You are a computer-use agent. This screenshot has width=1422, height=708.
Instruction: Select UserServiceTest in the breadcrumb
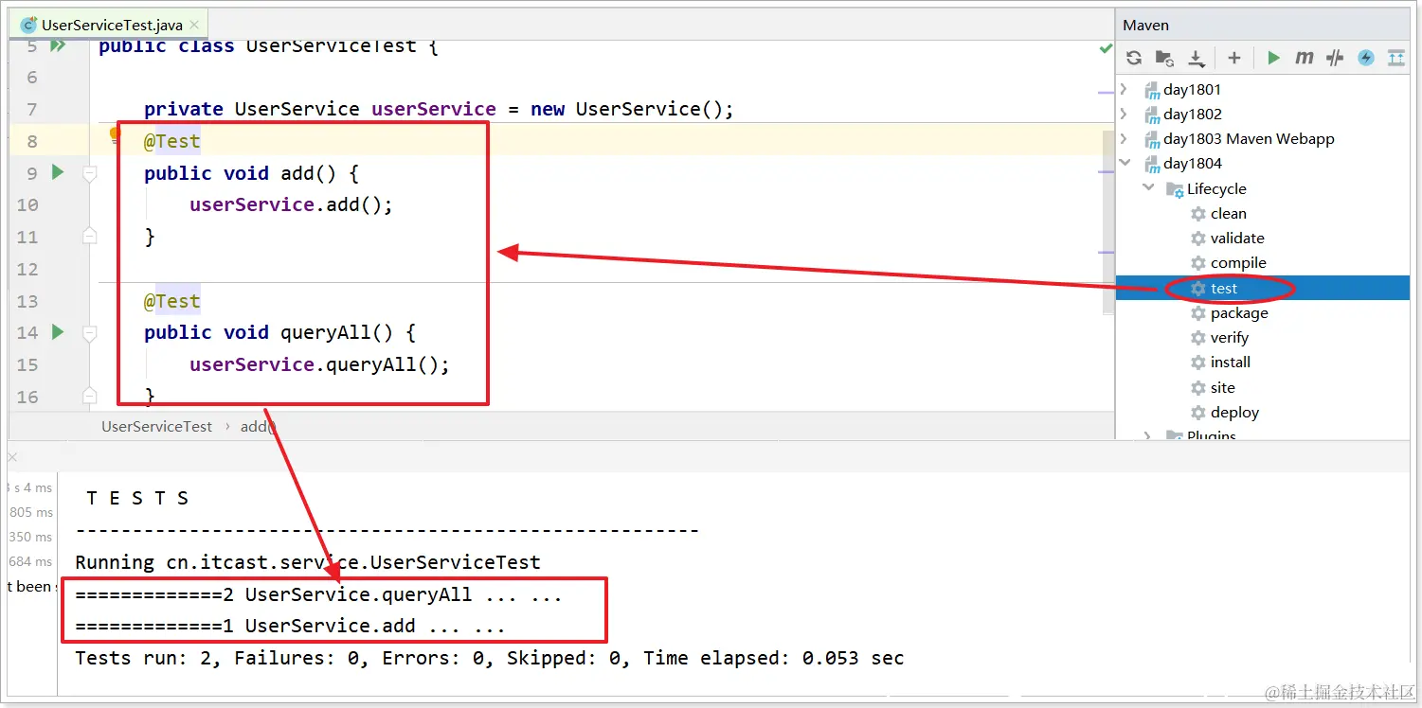pyautogui.click(x=157, y=427)
